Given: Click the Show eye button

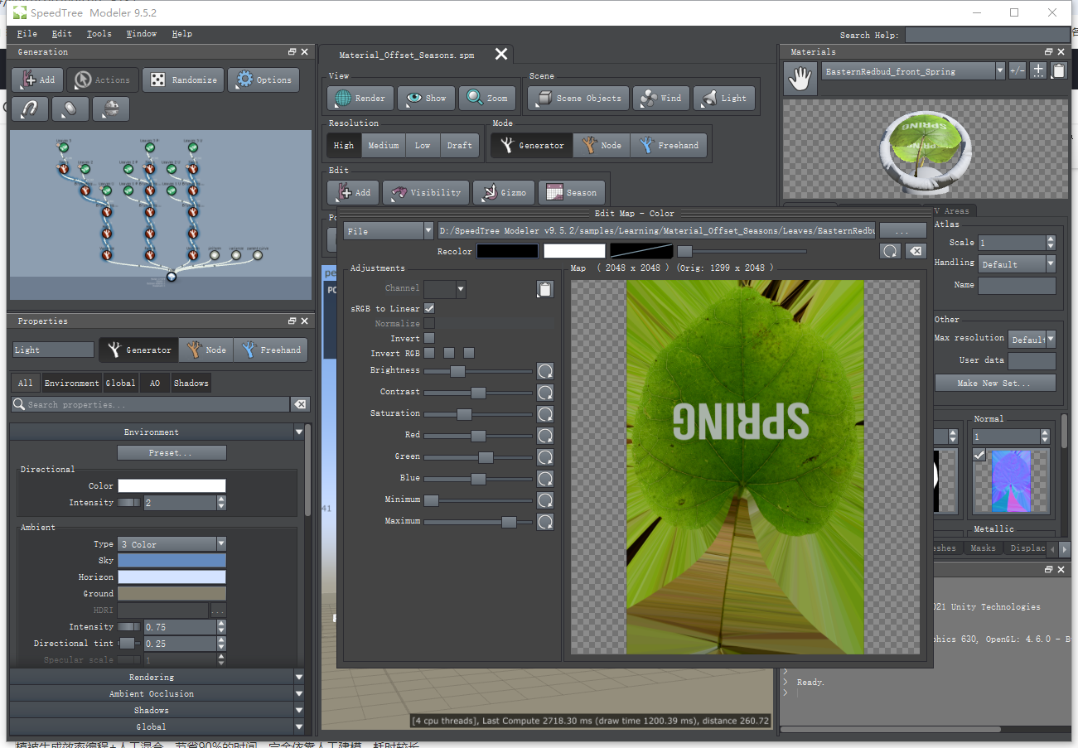Looking at the screenshot, I should [x=426, y=98].
